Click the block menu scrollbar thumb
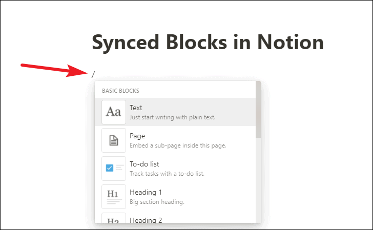This screenshot has height=230, width=373. tap(258, 109)
